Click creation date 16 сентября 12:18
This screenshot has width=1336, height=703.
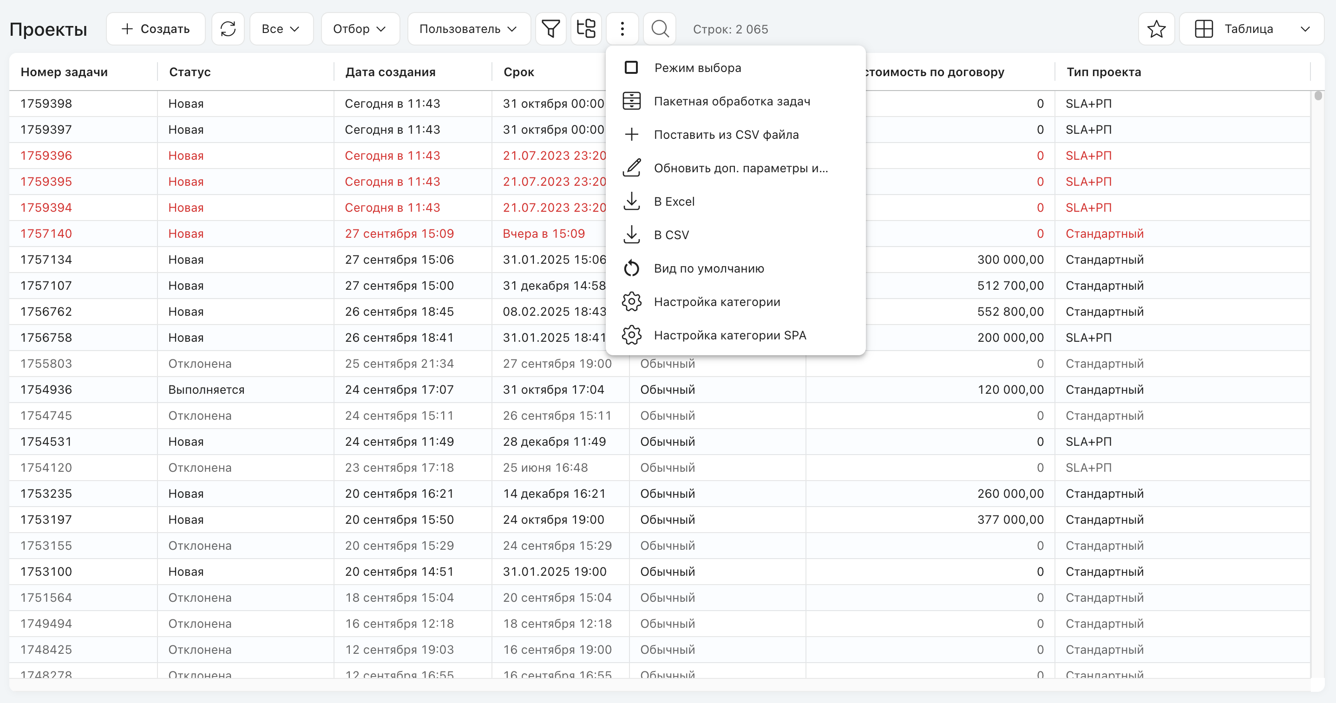coord(399,623)
